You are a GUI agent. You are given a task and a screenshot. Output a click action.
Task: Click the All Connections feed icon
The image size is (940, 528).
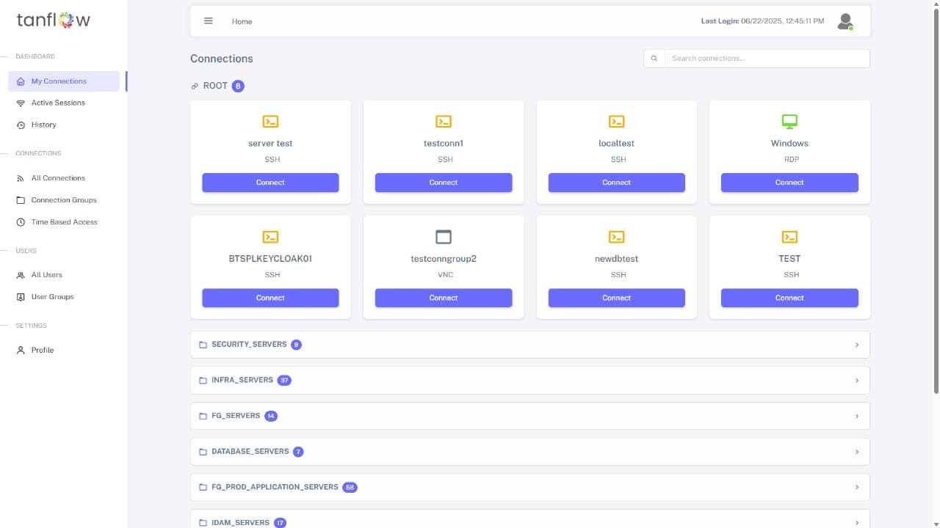pos(21,178)
